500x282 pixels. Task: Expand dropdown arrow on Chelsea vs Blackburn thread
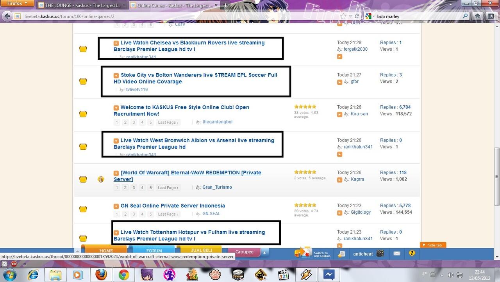116,43
